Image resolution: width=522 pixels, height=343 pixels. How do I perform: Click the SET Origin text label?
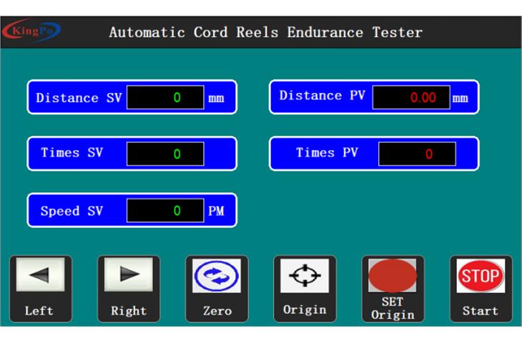pos(392,309)
